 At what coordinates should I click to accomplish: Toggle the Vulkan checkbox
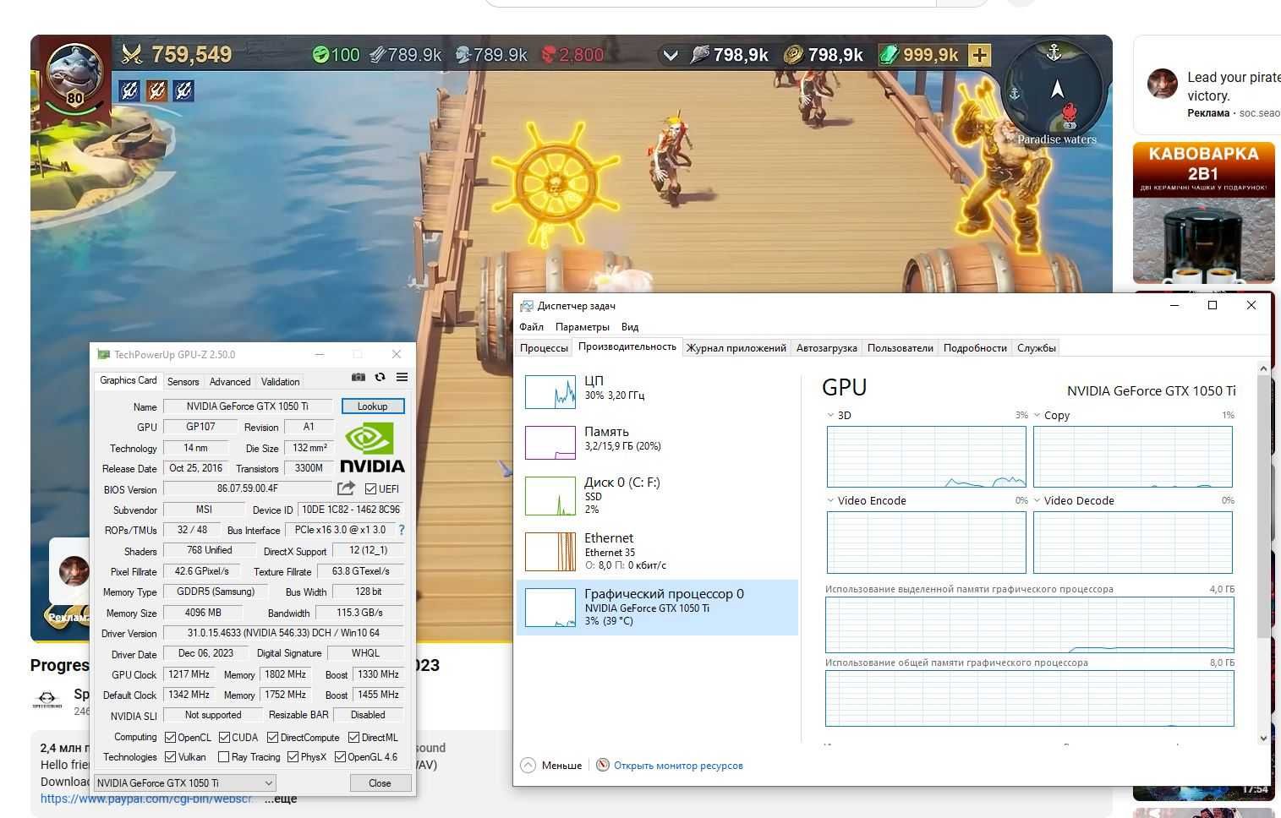tap(170, 756)
